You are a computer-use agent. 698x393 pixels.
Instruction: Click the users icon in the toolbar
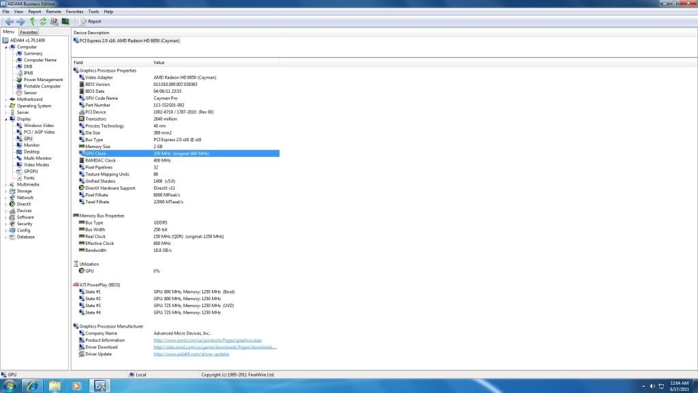(55, 21)
